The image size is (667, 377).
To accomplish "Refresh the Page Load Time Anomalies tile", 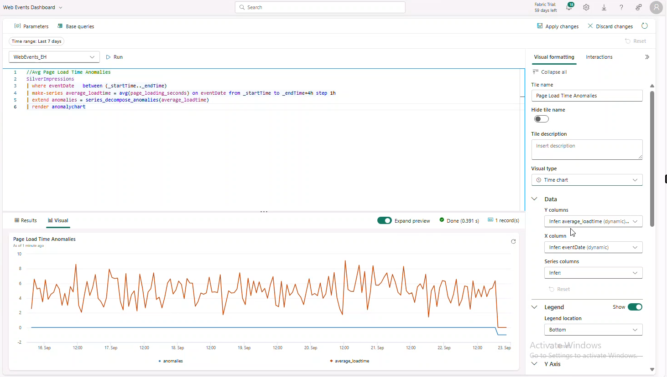I will coord(513,241).
